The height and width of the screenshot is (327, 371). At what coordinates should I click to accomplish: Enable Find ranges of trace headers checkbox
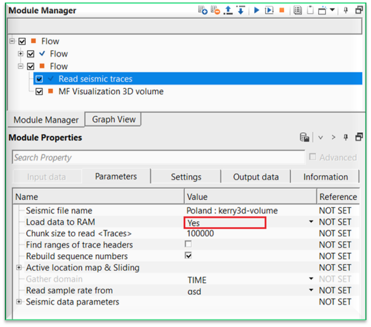(x=188, y=244)
